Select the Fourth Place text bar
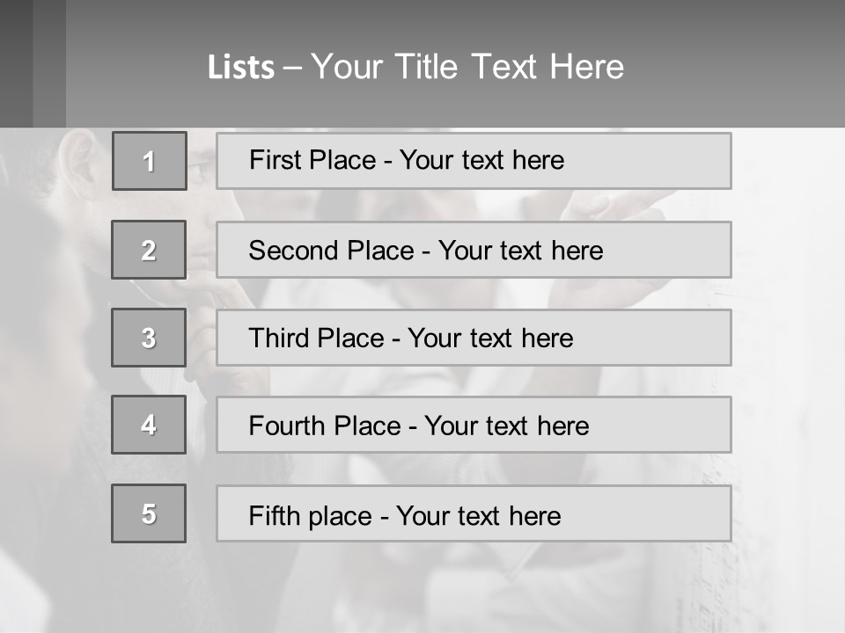Viewport: 845px width, 633px height. click(x=474, y=425)
